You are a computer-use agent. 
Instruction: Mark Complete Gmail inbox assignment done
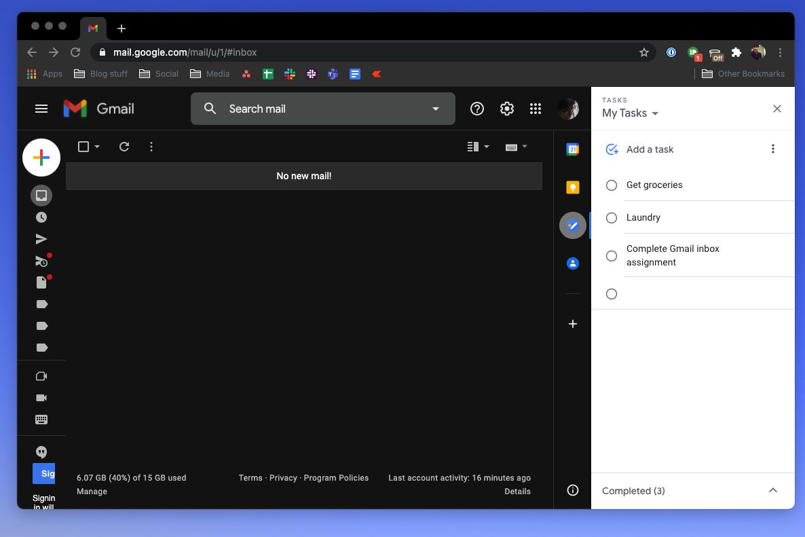(x=611, y=256)
